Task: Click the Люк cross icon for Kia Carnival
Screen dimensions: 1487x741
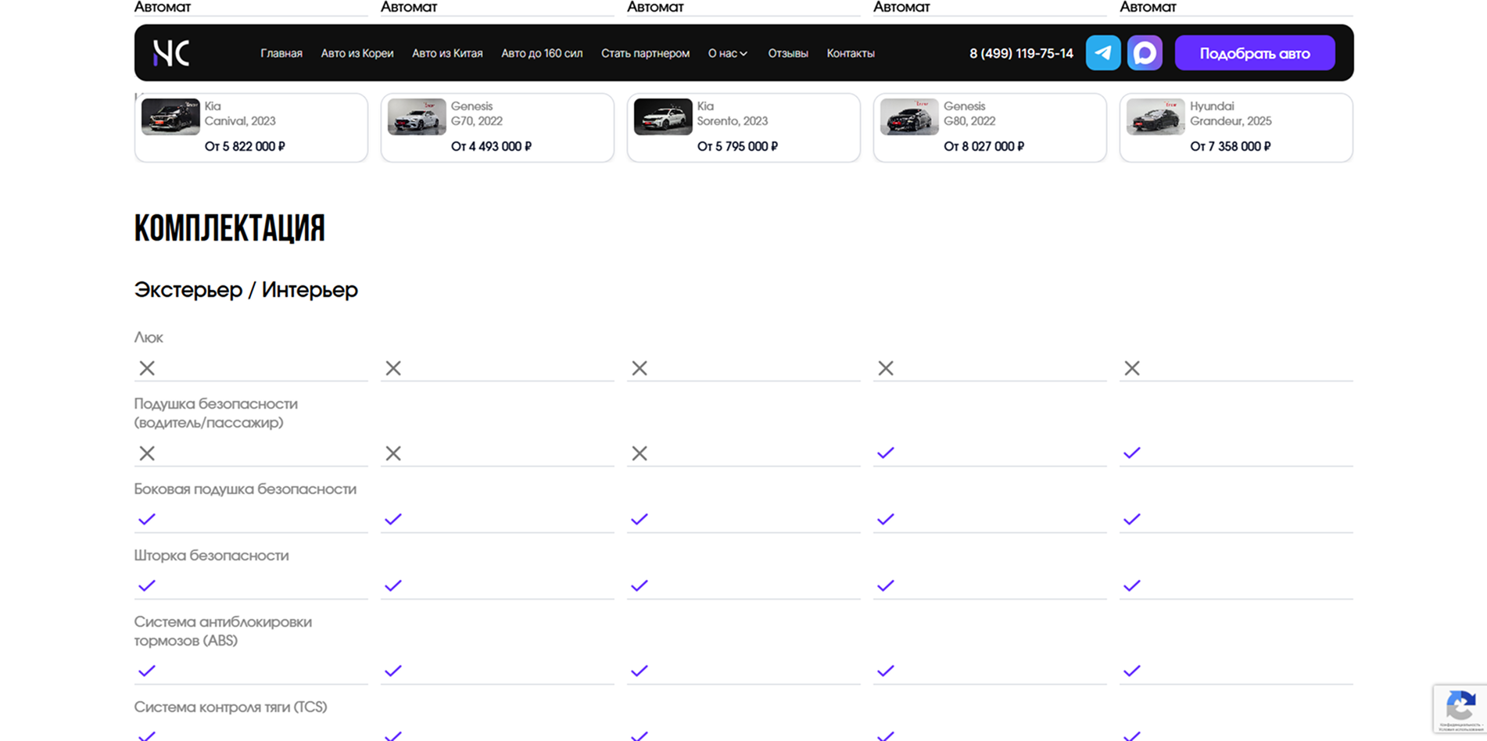Action: 147,368
